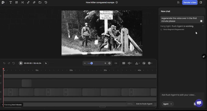The width and height of the screenshot is (207, 111).
Task: Click the image thumbnail icon in playback bar
Action: coord(144,63)
